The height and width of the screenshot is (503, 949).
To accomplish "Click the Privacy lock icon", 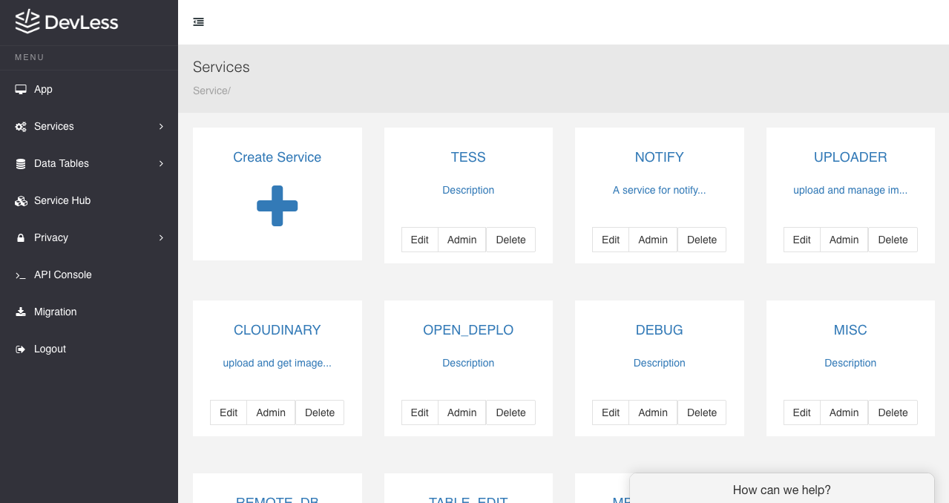I will (21, 237).
